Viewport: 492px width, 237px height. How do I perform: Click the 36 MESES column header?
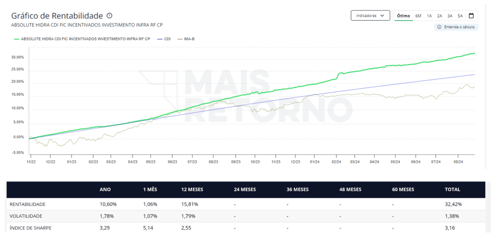coord(297,190)
